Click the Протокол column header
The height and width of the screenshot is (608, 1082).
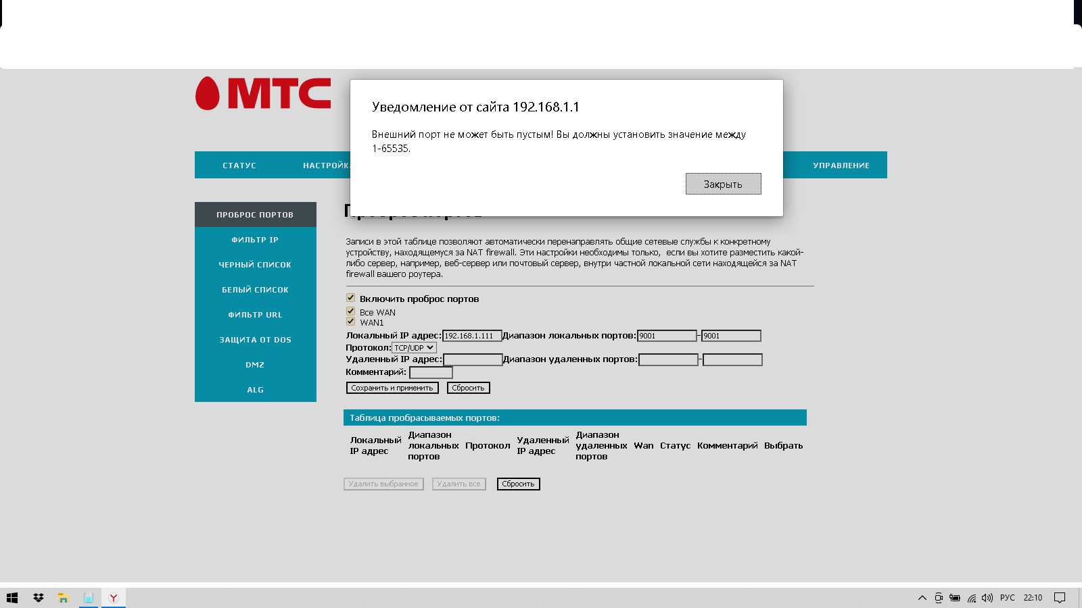pos(488,446)
